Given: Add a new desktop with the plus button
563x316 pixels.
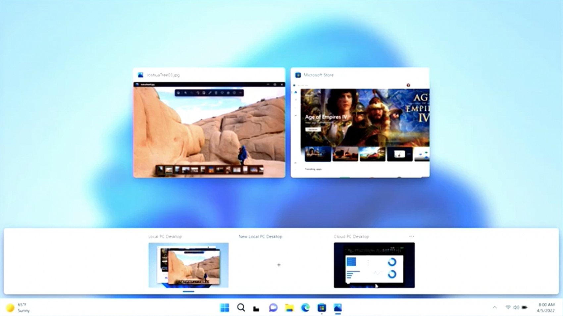Looking at the screenshot, I should [279, 265].
